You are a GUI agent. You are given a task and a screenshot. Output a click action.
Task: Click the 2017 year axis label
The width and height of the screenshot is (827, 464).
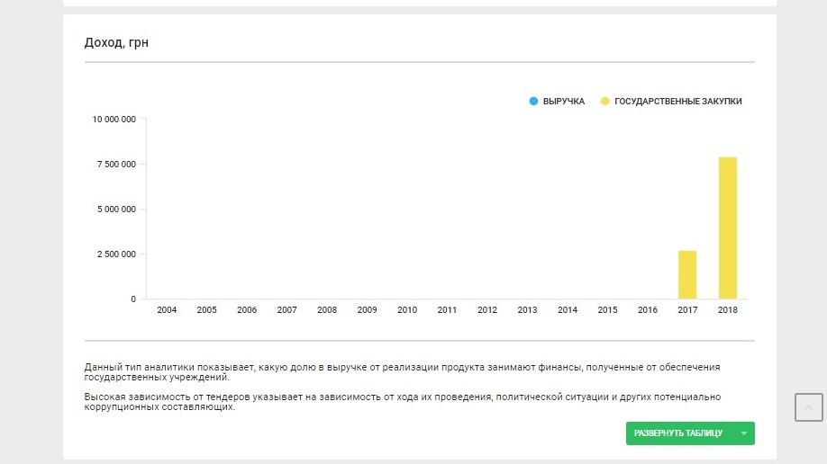pyautogui.click(x=687, y=310)
